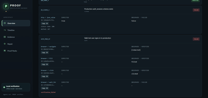Switch to the Repair section
208x98 pixels.
(x=16, y=44)
